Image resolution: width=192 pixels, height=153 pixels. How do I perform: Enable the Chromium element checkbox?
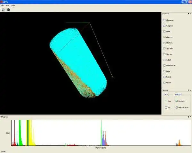[164, 20]
